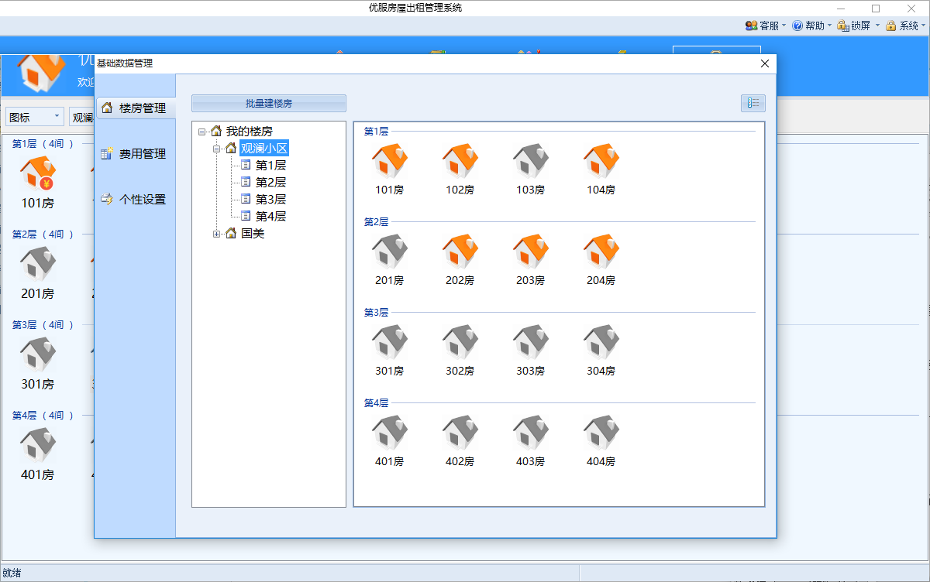Select the 302房 house icon
930x582 pixels.
460,343
